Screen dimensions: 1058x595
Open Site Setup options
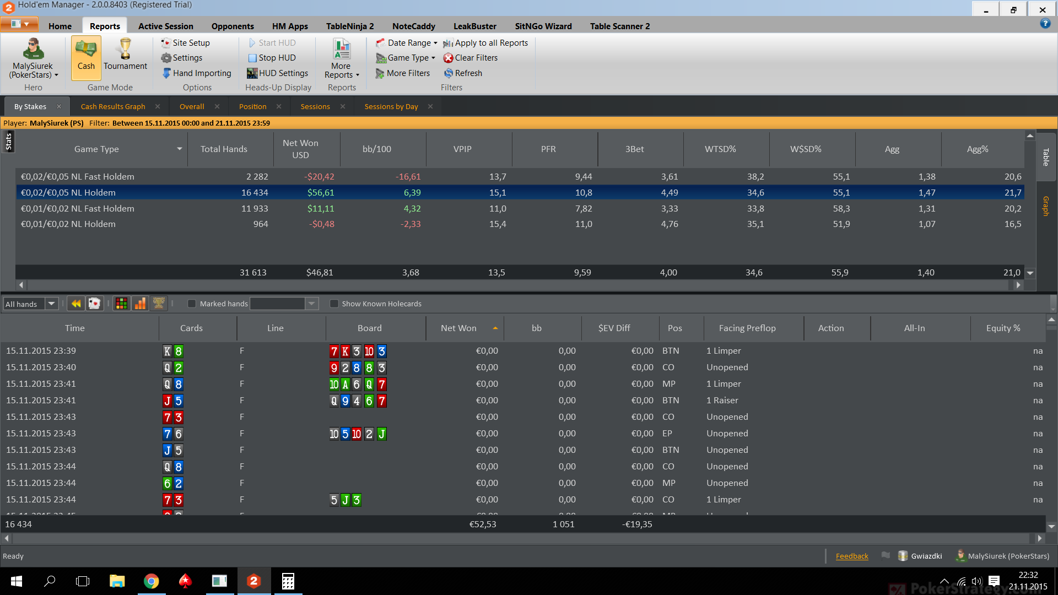coord(185,43)
